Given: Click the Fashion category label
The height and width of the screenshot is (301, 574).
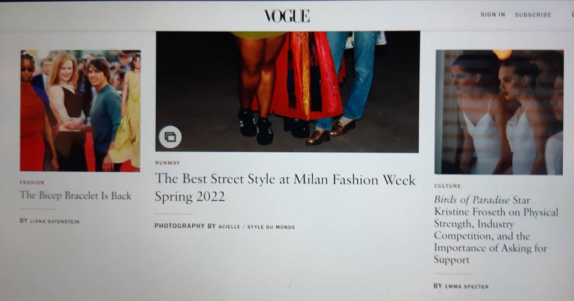Looking at the screenshot, I should (32, 182).
